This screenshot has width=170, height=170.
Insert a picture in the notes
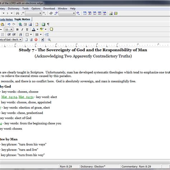[30, 24]
